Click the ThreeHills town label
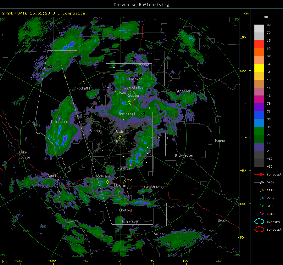 tap(158, 138)
